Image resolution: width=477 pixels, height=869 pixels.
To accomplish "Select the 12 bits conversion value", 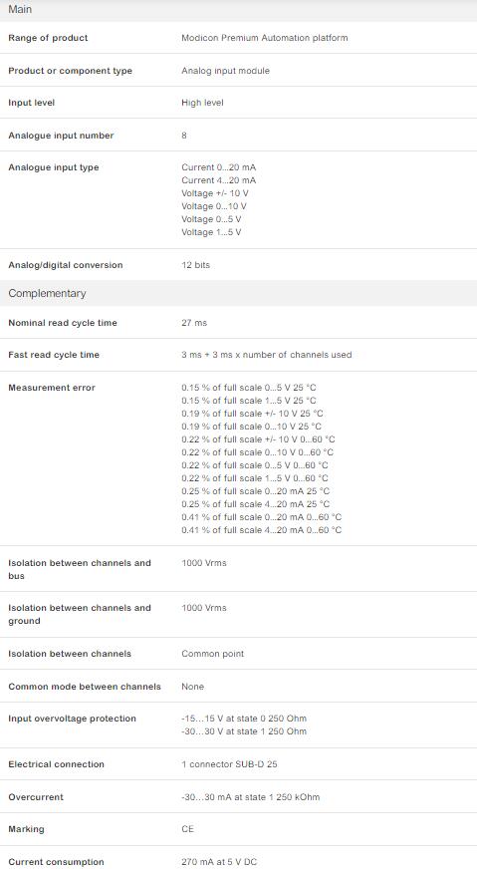I will (195, 265).
